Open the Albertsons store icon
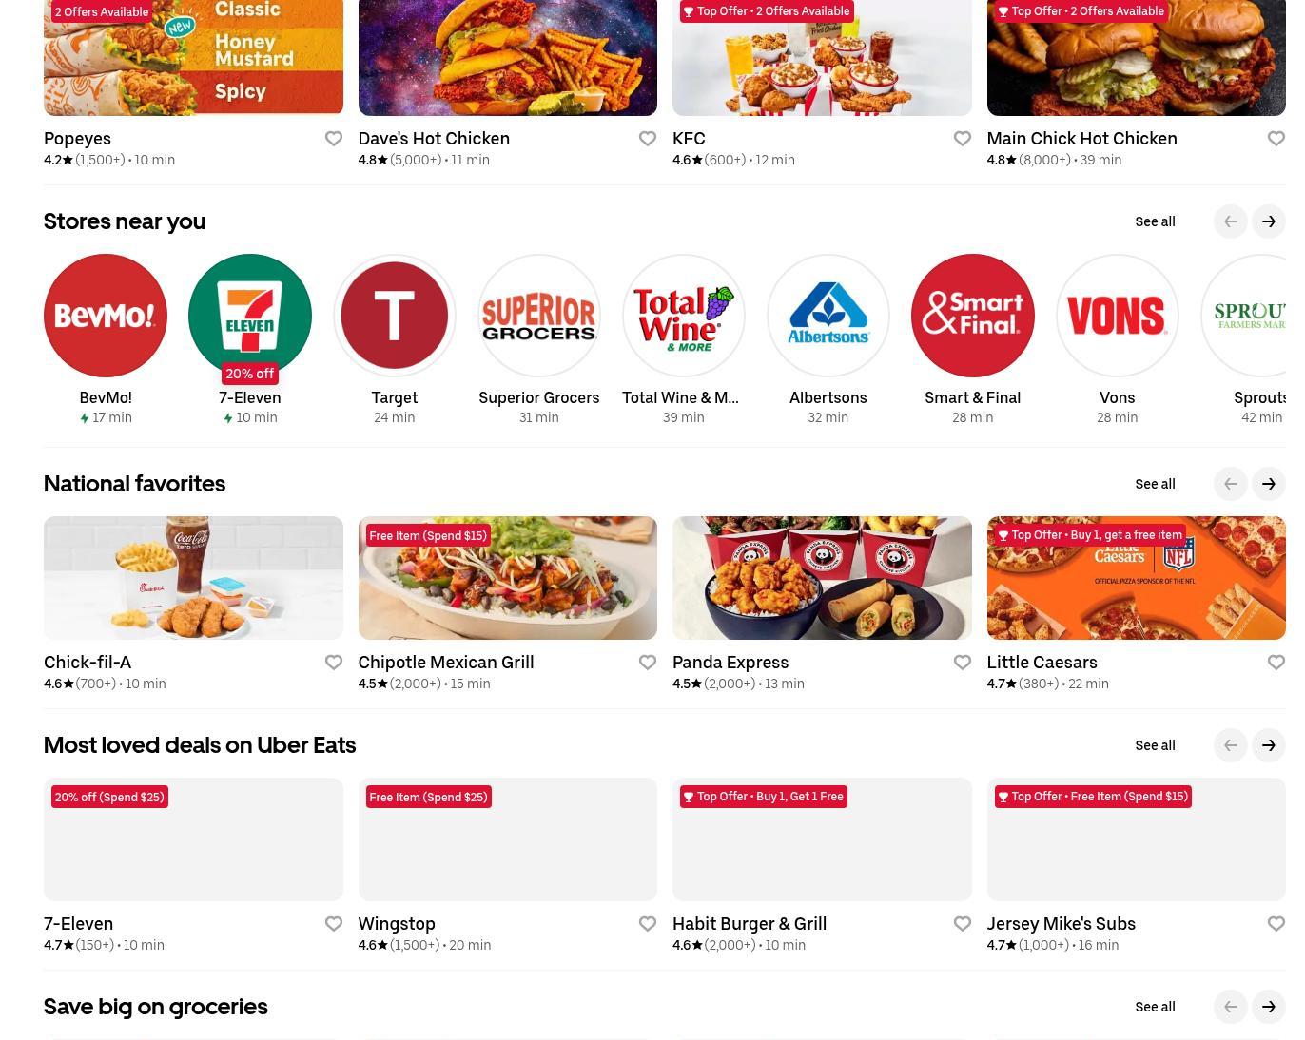 828,316
